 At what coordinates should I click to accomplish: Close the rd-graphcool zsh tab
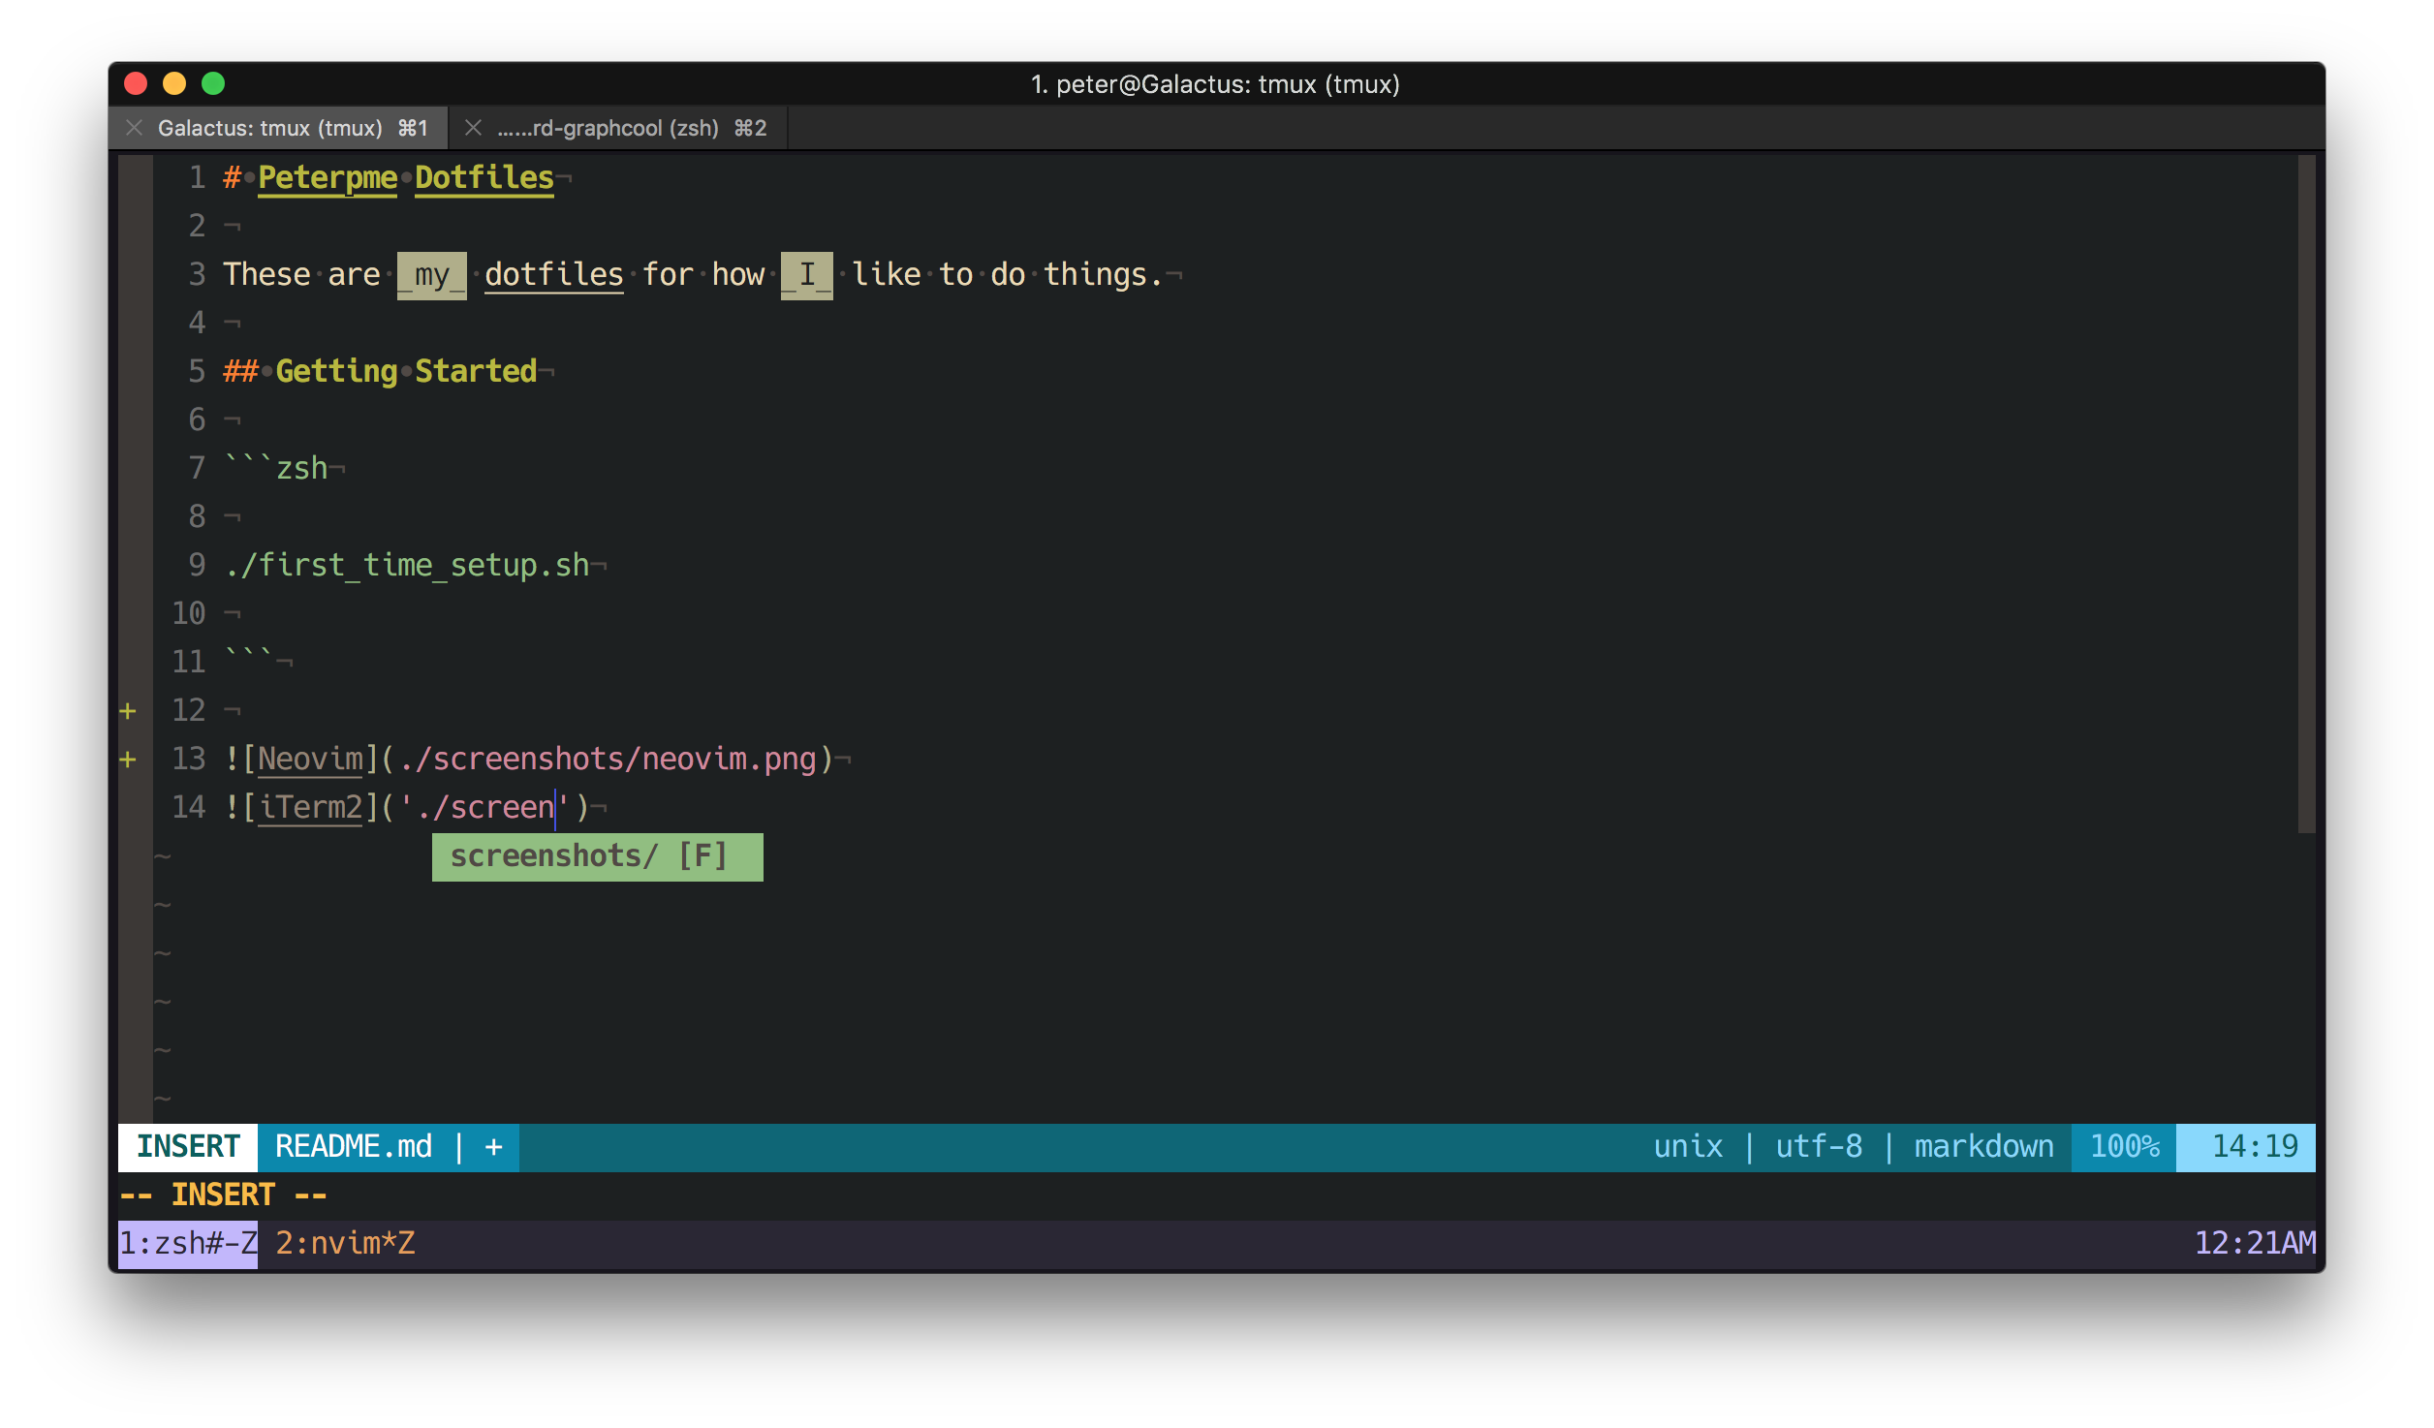[x=473, y=128]
